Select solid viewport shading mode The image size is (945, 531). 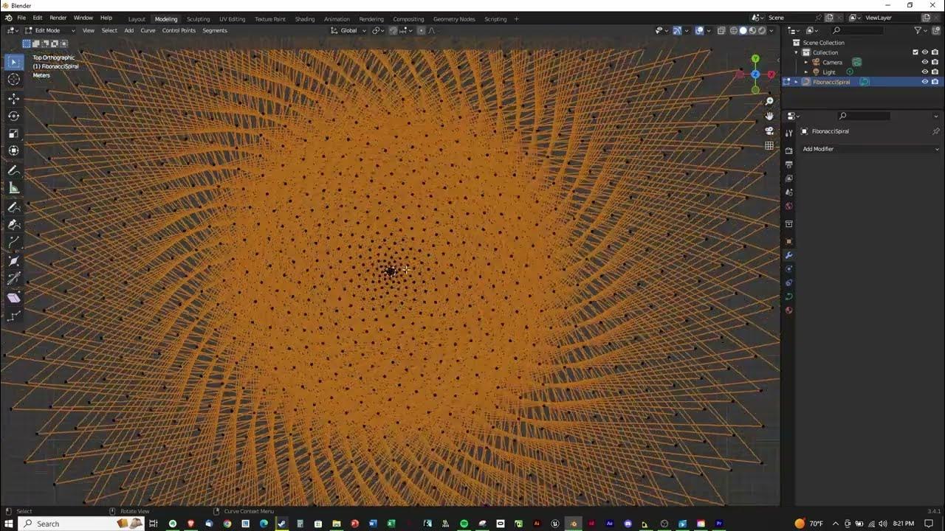[x=743, y=30]
